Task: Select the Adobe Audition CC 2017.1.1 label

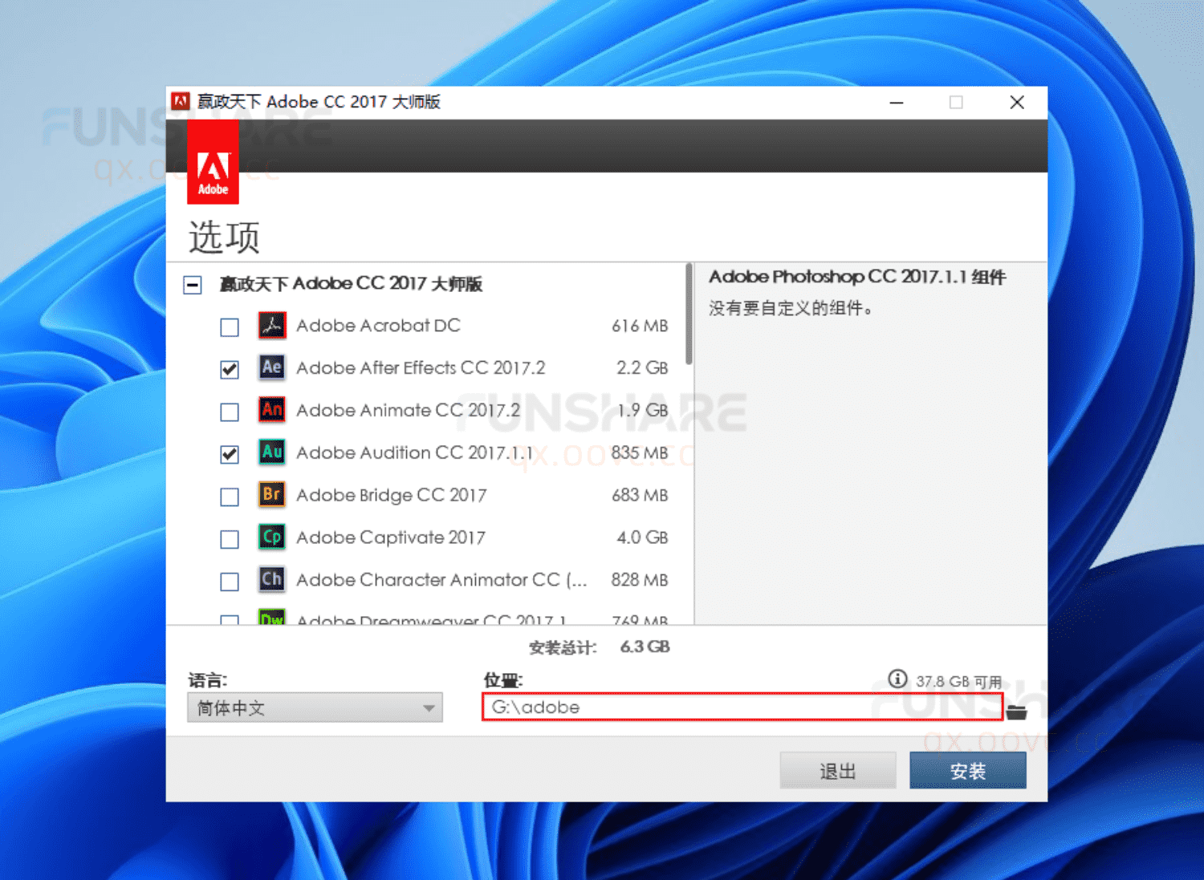Action: [x=414, y=452]
